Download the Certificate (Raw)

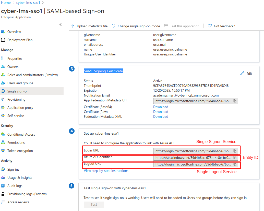coord(161,112)
